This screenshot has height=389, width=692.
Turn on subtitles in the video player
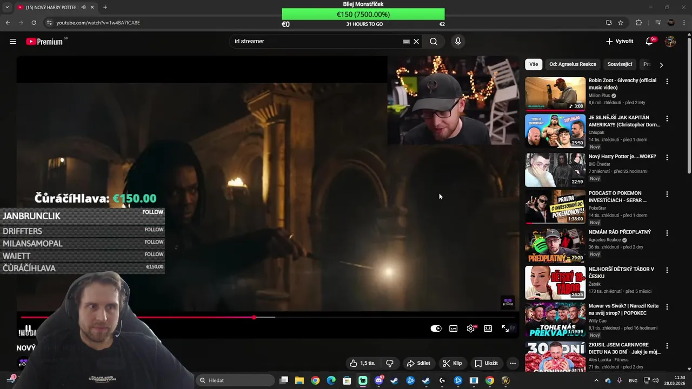click(x=454, y=328)
